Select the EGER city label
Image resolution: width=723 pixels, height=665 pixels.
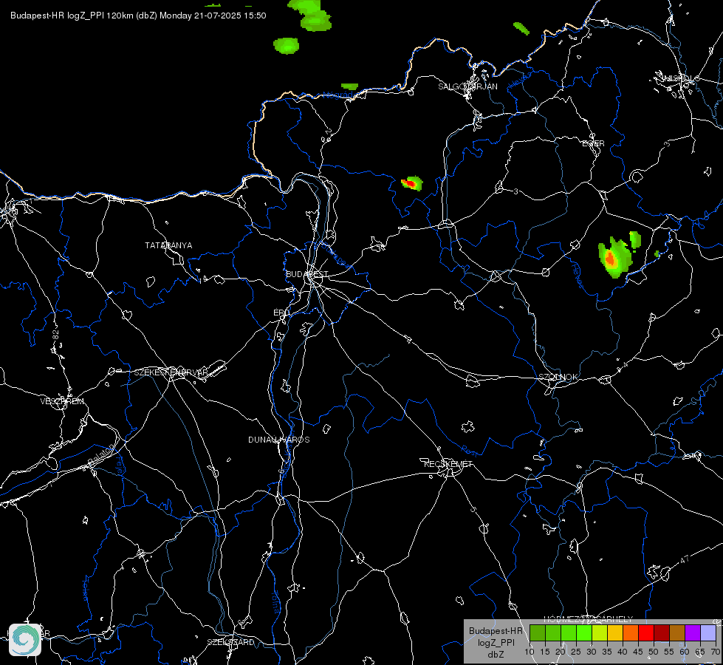[x=594, y=143]
